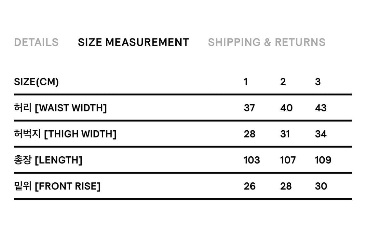
Task: Switch to the DETAILS tab
Action: [36, 42]
